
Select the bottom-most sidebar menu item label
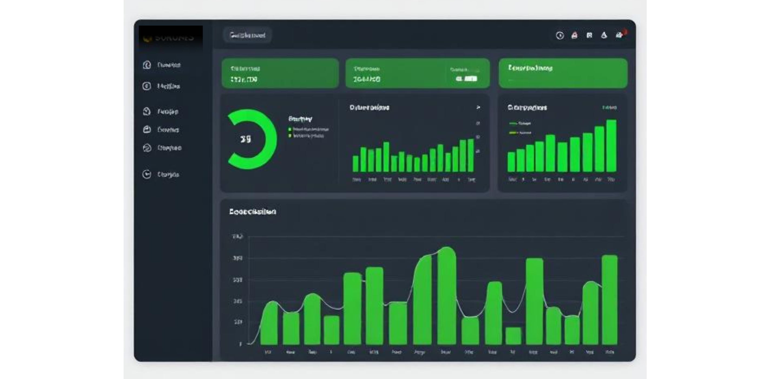pyautogui.click(x=168, y=174)
